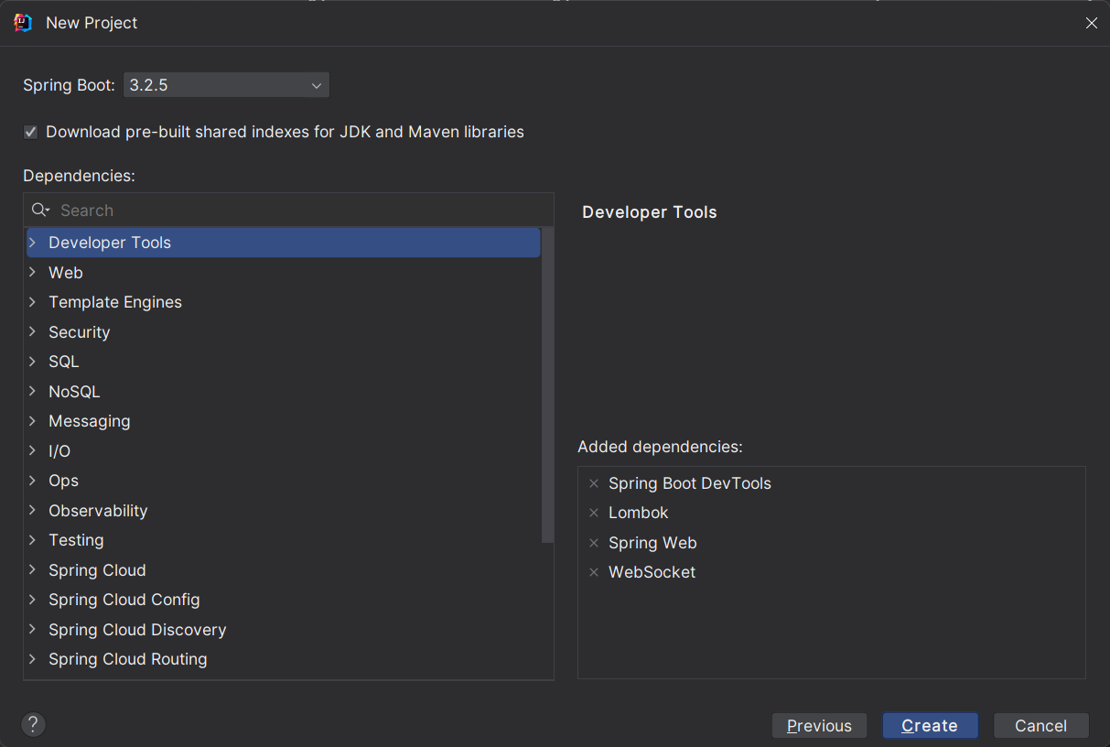Remove WebSocket dependency with X icon
This screenshot has width=1110, height=747.
coord(594,572)
